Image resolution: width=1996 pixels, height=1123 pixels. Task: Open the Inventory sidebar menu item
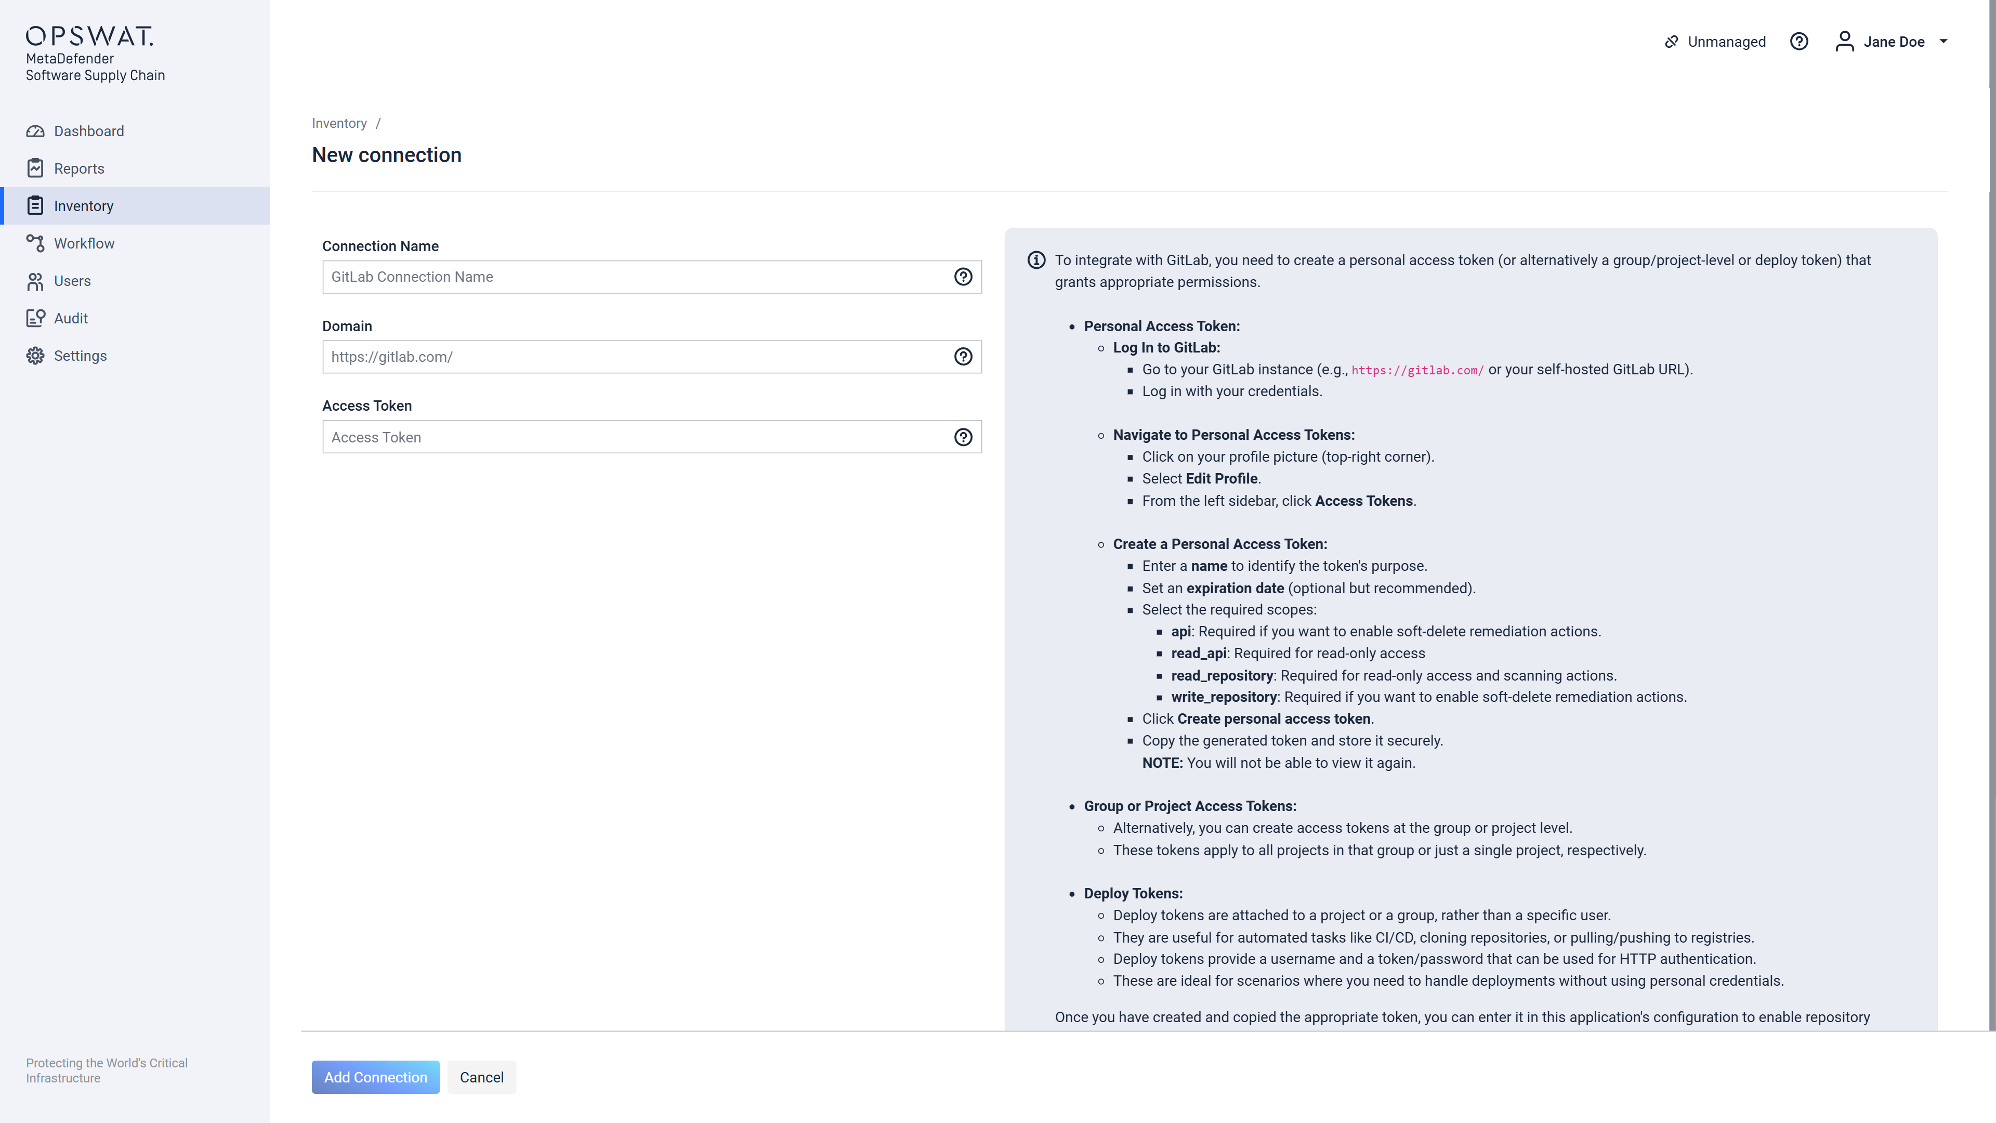point(84,206)
